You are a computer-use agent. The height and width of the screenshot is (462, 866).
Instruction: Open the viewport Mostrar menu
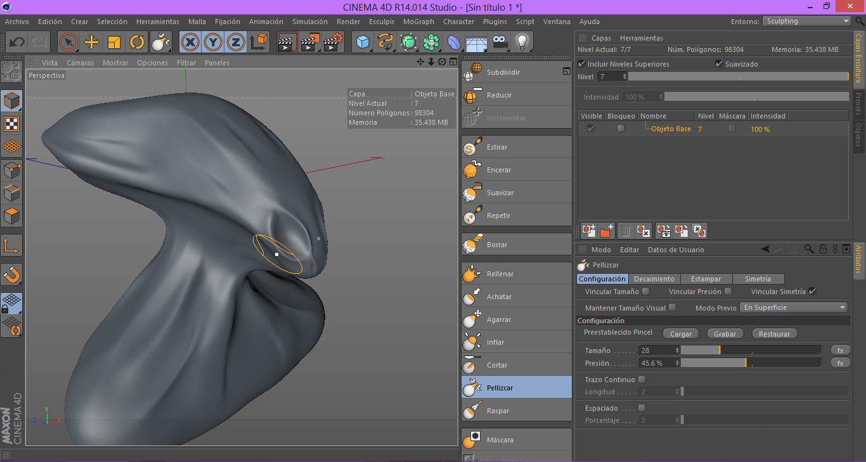click(x=115, y=63)
